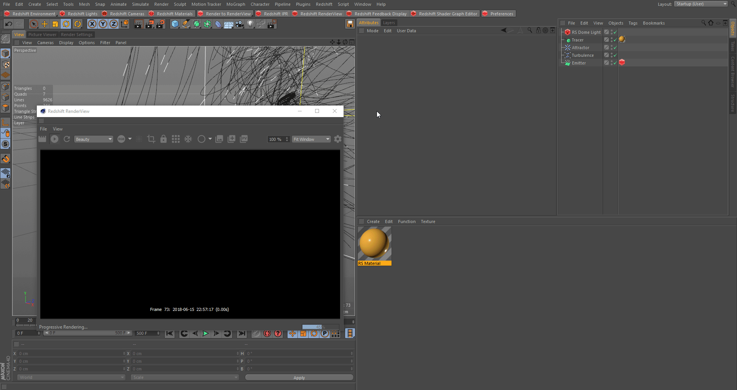Open Edit Render Settings clapperboard with gear
Viewport: 737px width, 390px height.
160,24
